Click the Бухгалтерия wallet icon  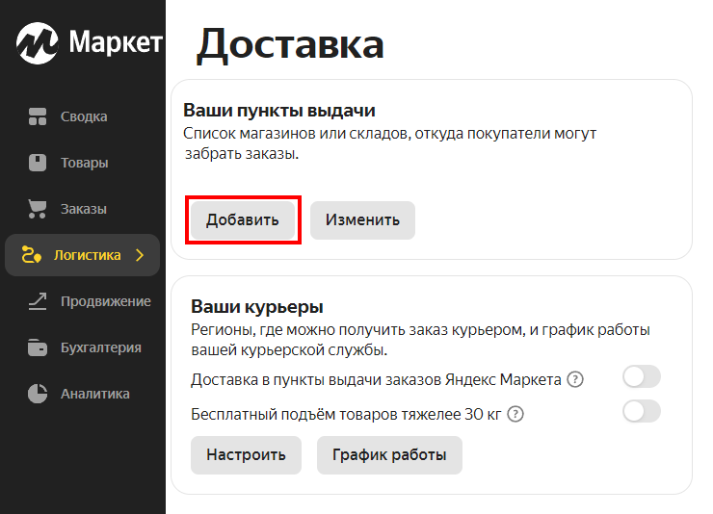tap(38, 347)
